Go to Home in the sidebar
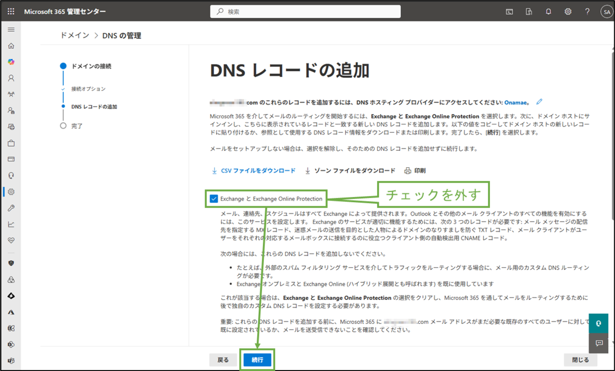The height and width of the screenshot is (371, 615). [11, 46]
